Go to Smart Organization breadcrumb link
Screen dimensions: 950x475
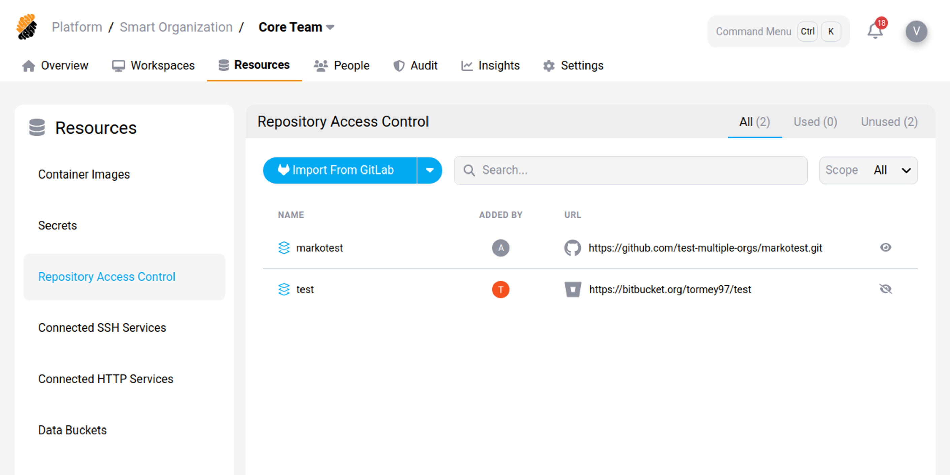click(176, 27)
